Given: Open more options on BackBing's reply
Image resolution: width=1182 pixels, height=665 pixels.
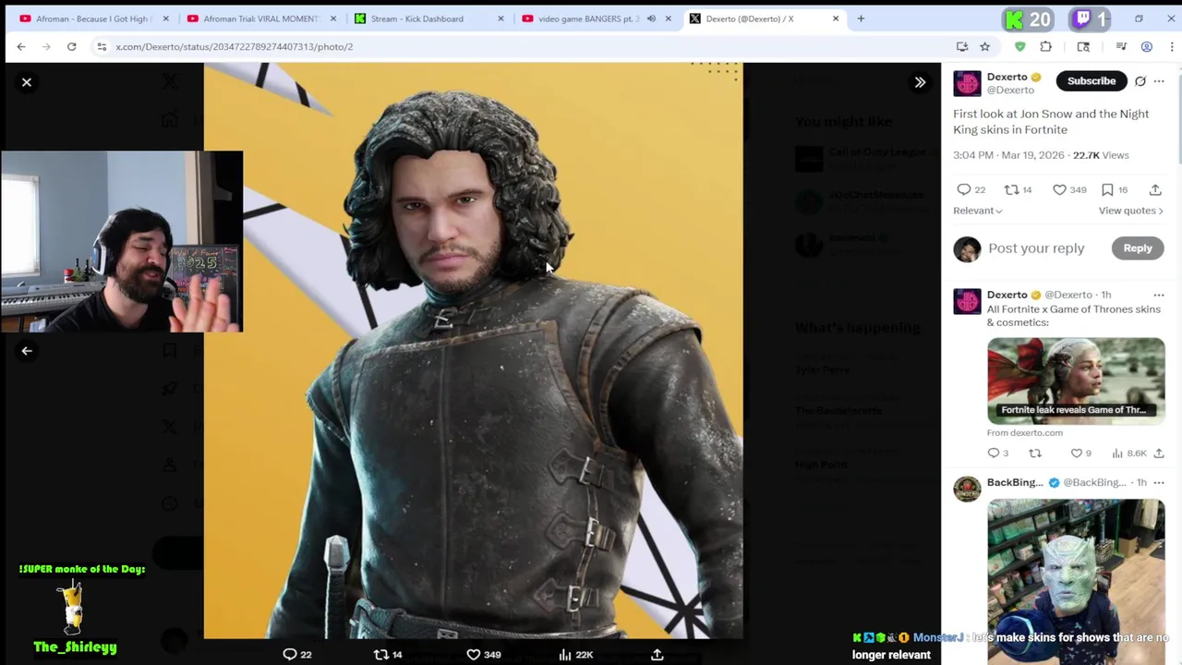Looking at the screenshot, I should [x=1159, y=482].
